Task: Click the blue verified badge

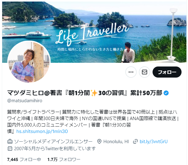Action: point(166,93)
